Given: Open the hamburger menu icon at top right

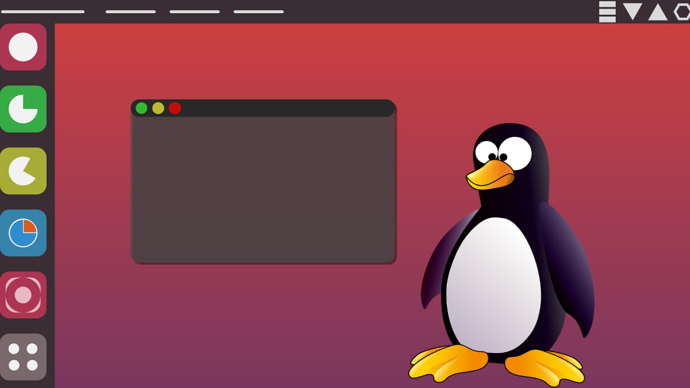Looking at the screenshot, I should coord(606,11).
